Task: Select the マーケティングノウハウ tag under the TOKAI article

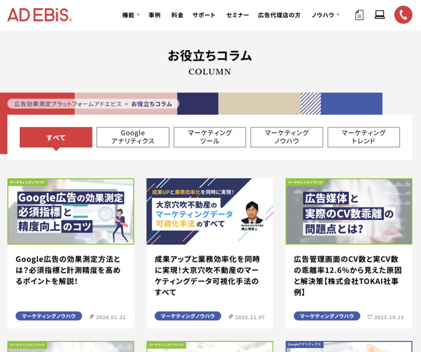Action: tap(327, 316)
